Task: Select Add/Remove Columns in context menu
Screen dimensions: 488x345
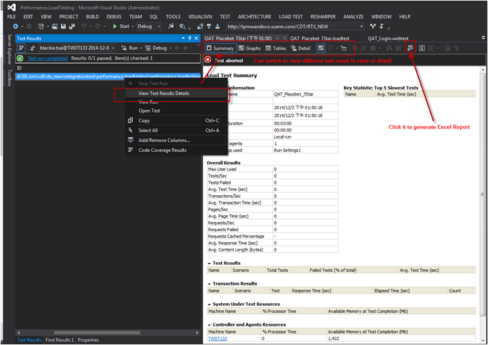Action: [164, 140]
